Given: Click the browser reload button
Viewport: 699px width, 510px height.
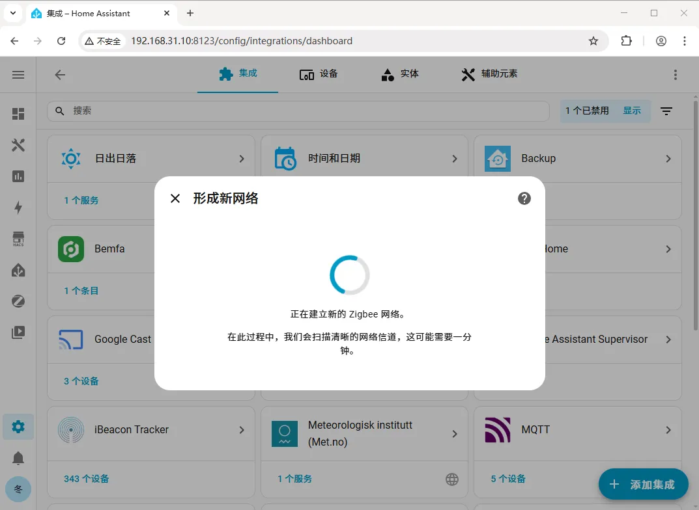Looking at the screenshot, I should click(x=61, y=41).
